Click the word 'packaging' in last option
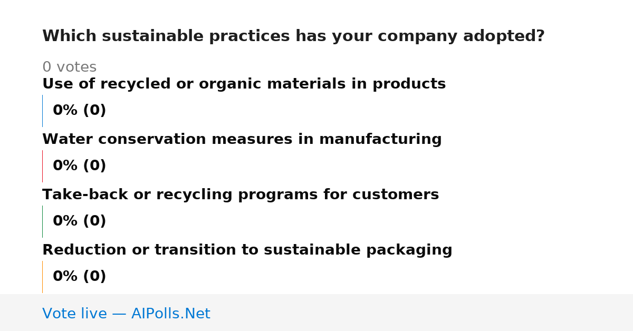The height and width of the screenshot is (331, 633). tap(409, 250)
